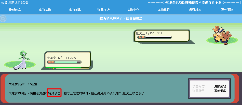Viewport: 242px width, 105px height.
Task: Click the 大龙女获得1077经验 log line
Action: coord(23,84)
